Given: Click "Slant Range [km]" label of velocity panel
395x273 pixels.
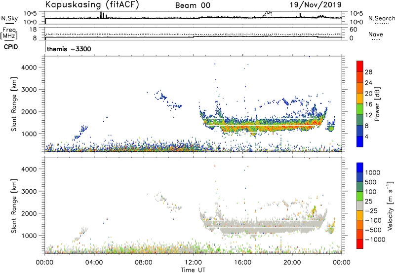Looking at the screenshot, I should click(14, 206).
